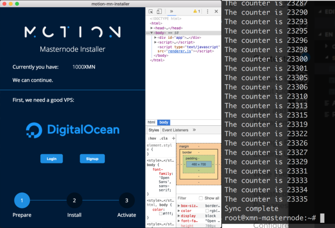This screenshot has height=228, width=335.
Task: Click terminal line "The counter is 23335"
Action: [x=266, y=199]
